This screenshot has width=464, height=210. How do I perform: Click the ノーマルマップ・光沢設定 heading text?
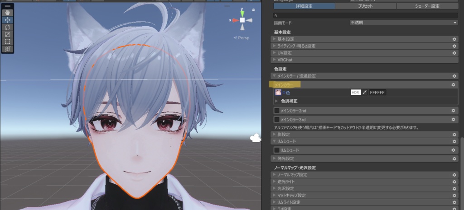295,168
